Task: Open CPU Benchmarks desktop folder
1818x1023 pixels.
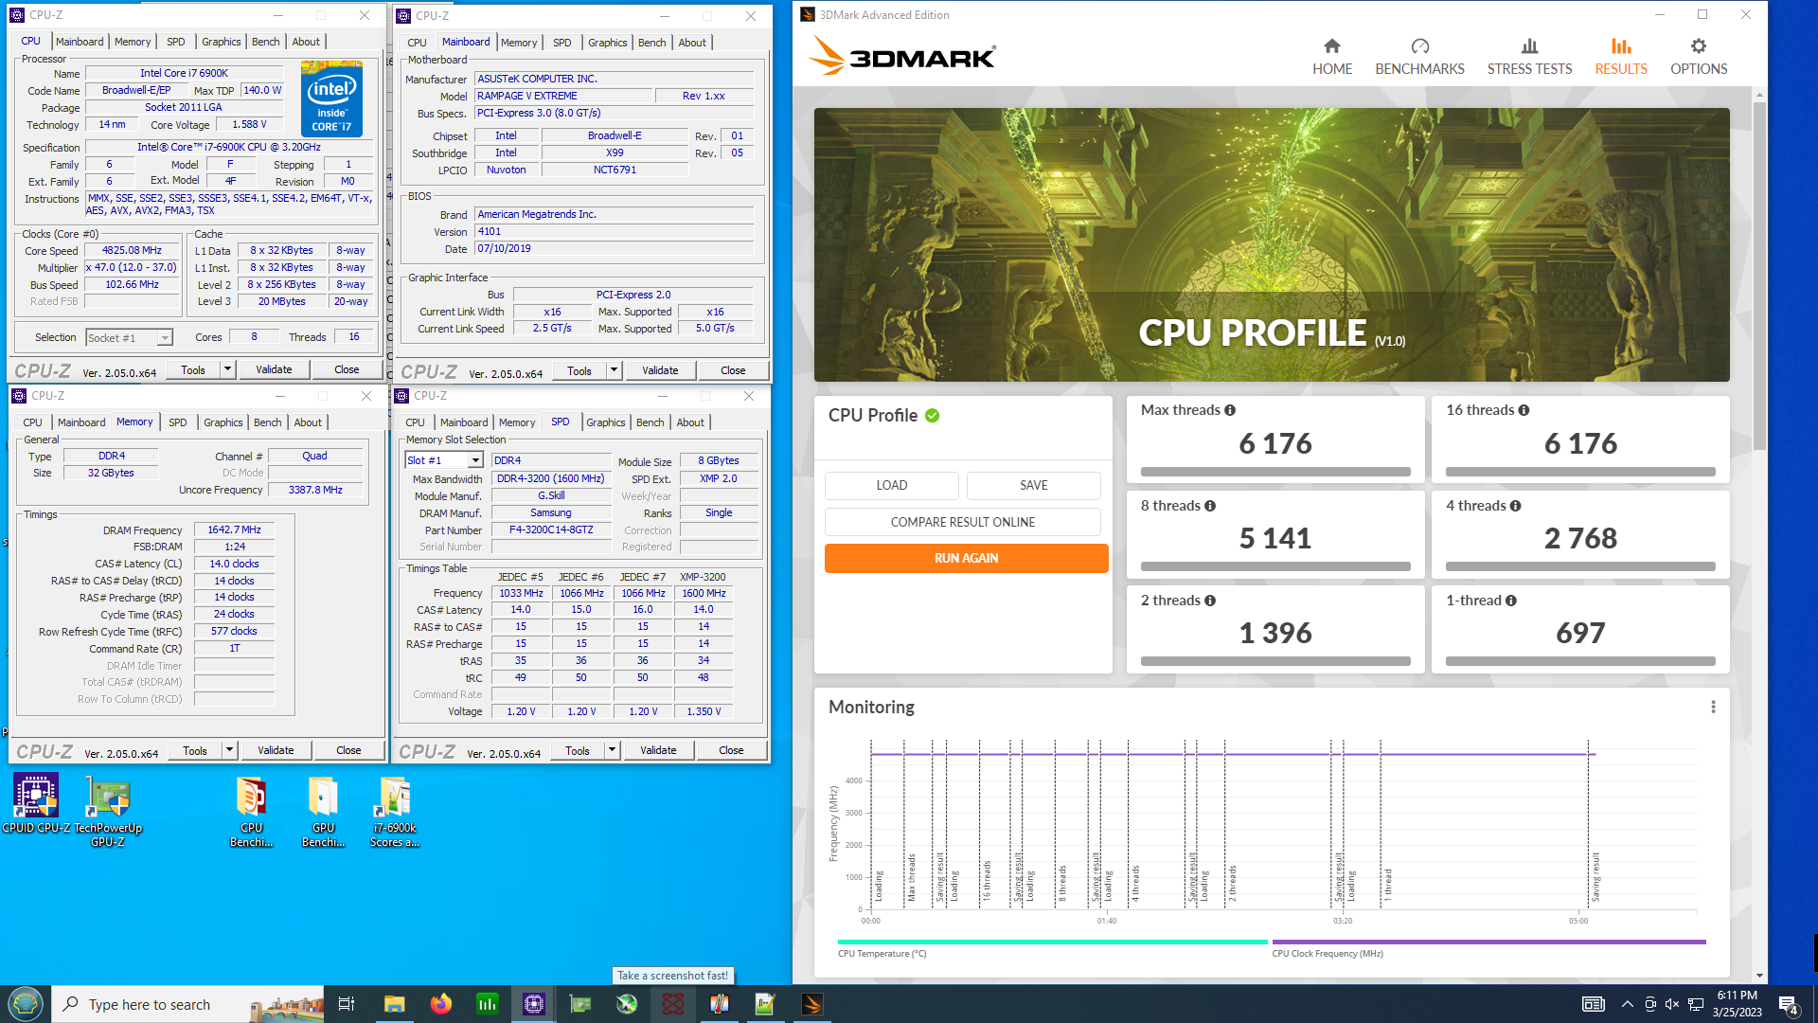Action: 251,810
